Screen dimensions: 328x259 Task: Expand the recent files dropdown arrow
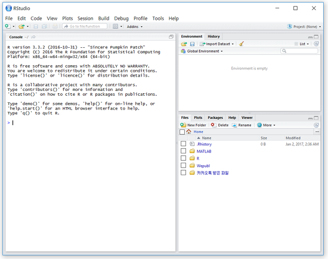coord(27,27)
